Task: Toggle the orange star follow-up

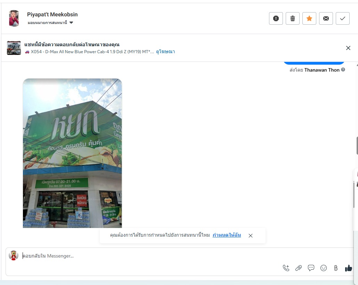Action: pos(309,18)
